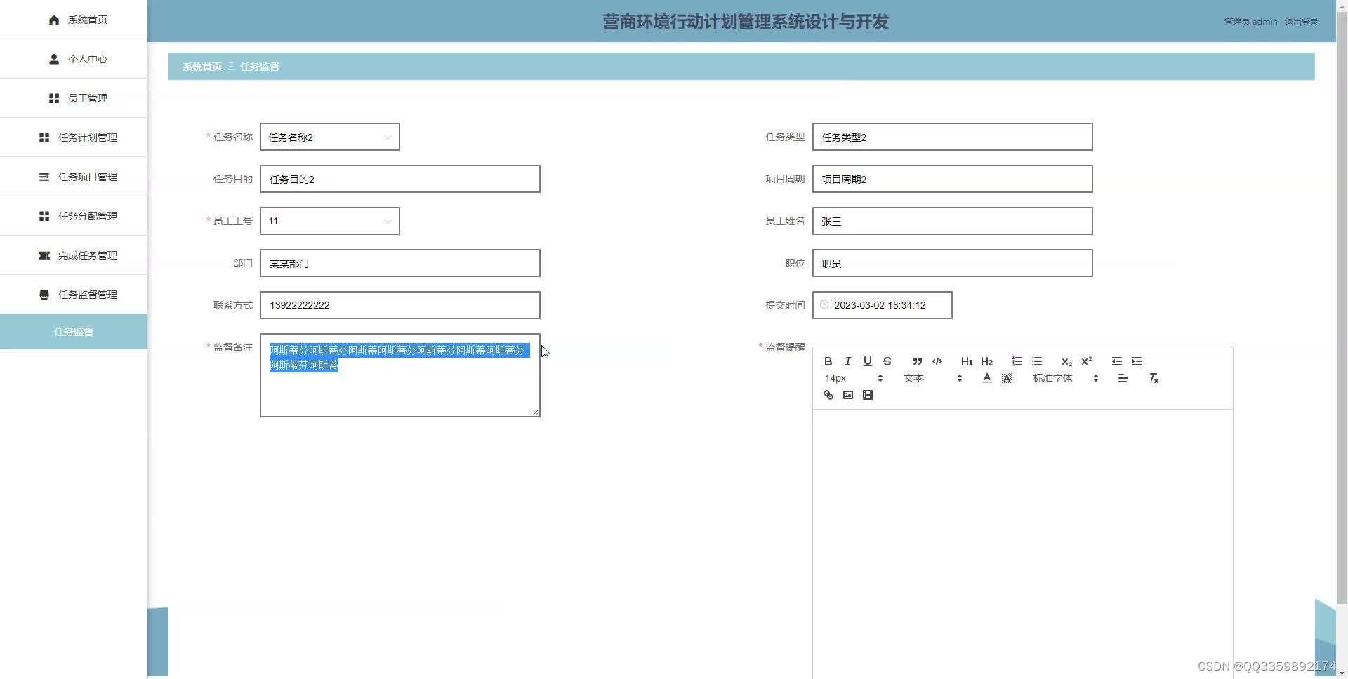Screen dimensions: 1348x679
Task: Insert a video in editor
Action: coord(867,395)
